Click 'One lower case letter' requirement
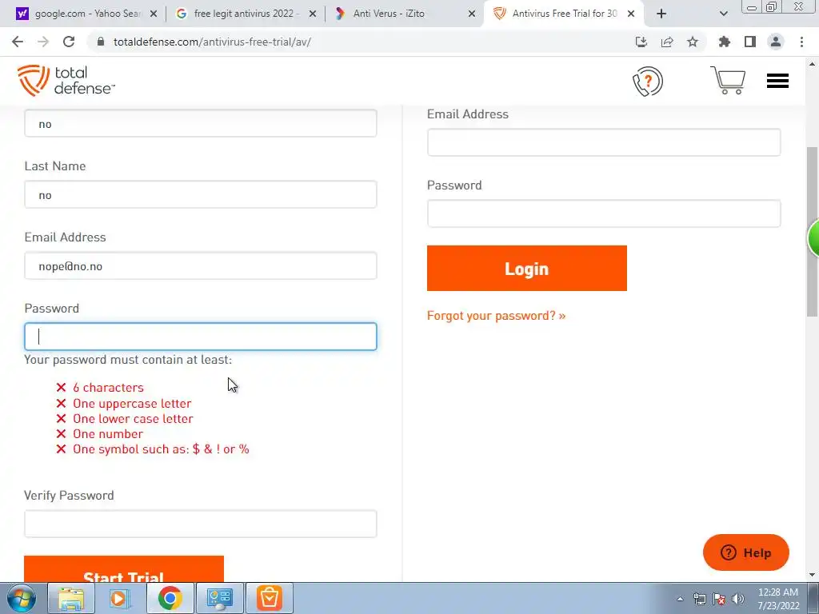 134,419
